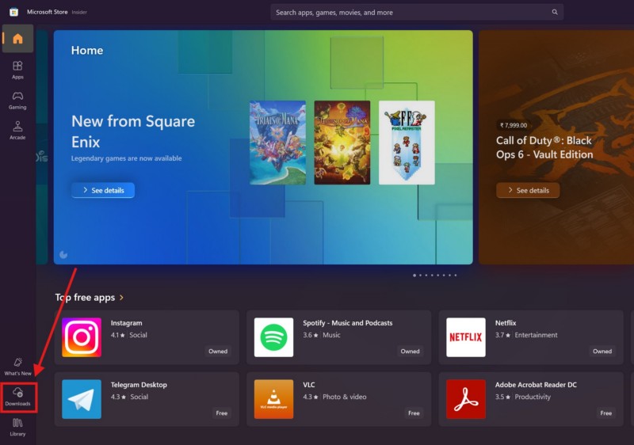Click Owned badge on Spotify card

410,352
